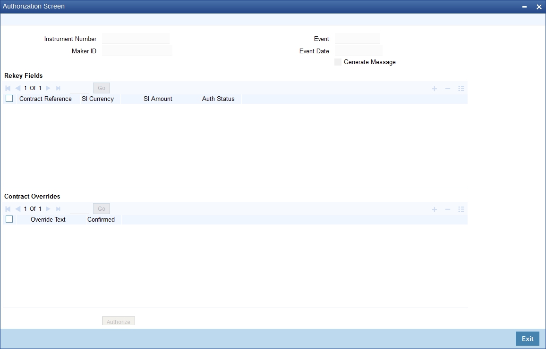546x349 pixels.
Task: Click the Contract Reference column header
Action: coord(46,99)
